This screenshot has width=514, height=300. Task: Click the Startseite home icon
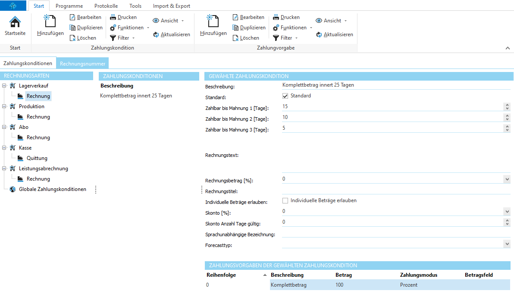(15, 22)
